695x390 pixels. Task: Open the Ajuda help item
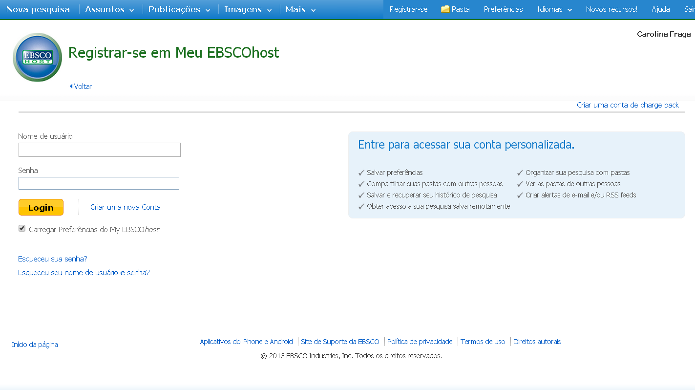coord(661,9)
